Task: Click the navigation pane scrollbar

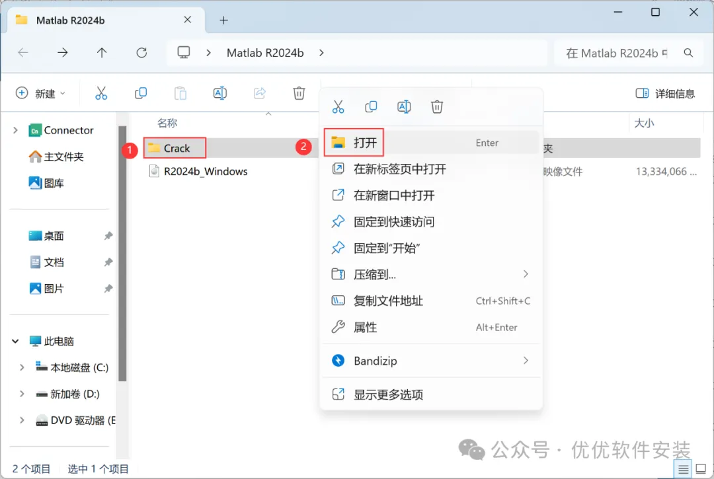Action: pos(122,253)
